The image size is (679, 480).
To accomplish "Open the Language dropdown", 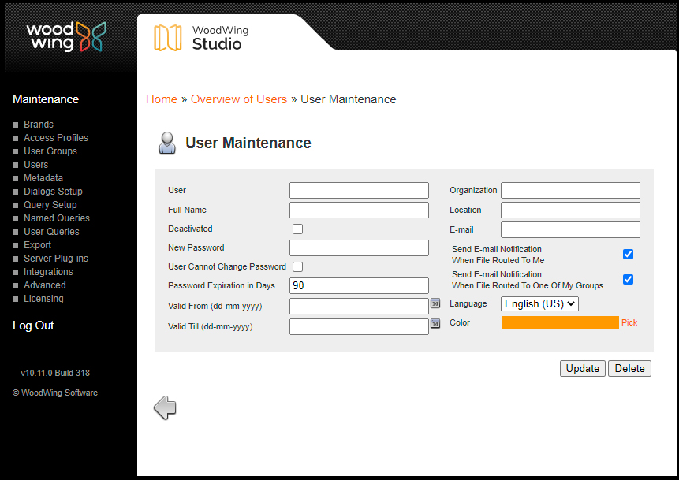I will click(539, 303).
